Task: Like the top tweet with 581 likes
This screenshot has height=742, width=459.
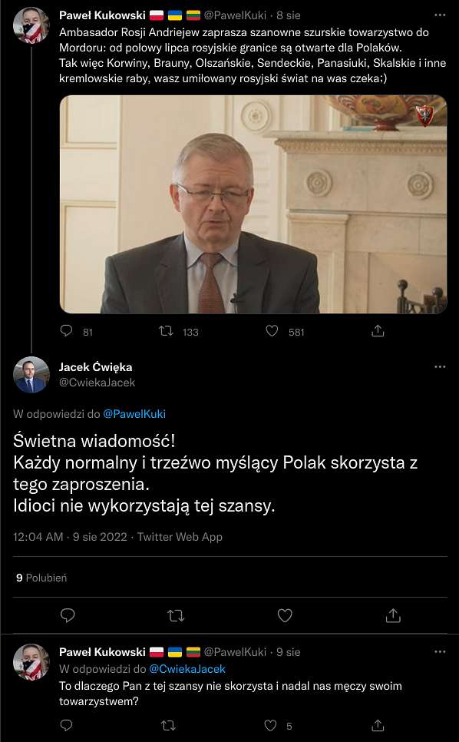Action: [x=272, y=331]
